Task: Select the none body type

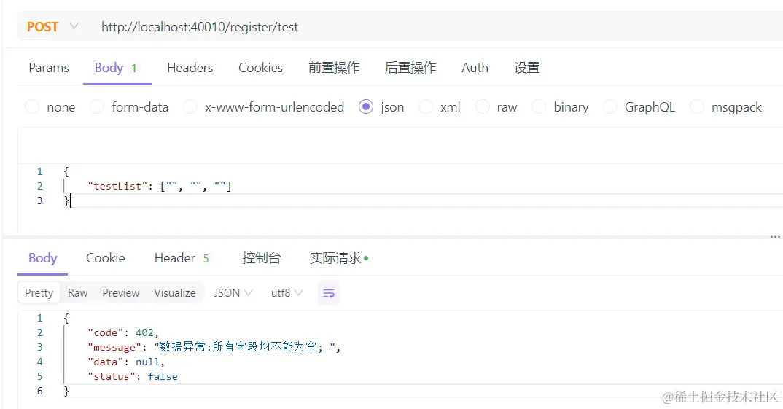Action: coord(50,107)
